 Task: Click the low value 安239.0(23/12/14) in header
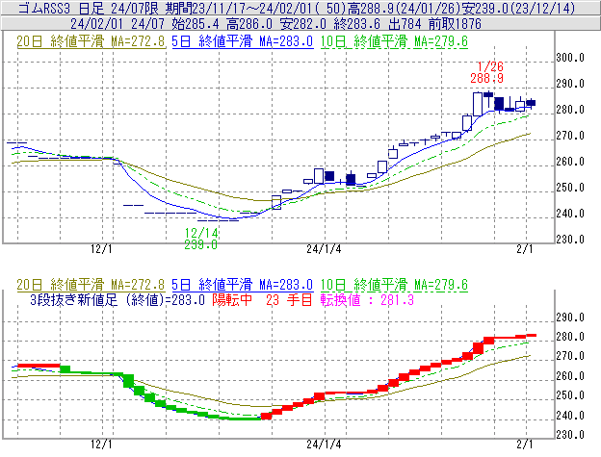[518, 9]
